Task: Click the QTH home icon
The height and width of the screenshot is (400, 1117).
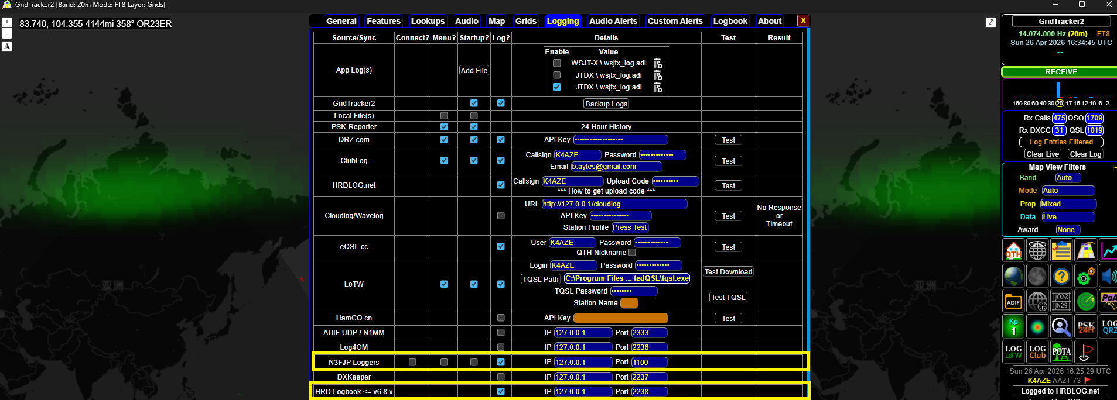Action: pyautogui.click(x=1013, y=251)
